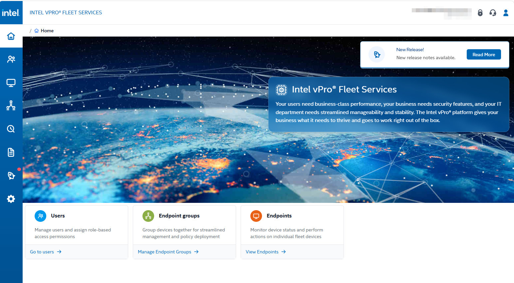The height and width of the screenshot is (283, 514).
Task: Click the orange Endpoints card icon
Action: 256,216
